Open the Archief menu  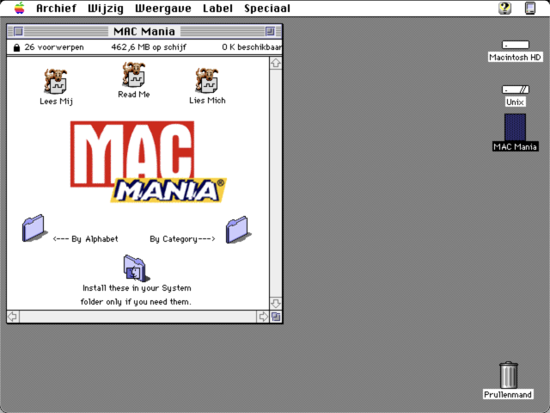click(56, 8)
